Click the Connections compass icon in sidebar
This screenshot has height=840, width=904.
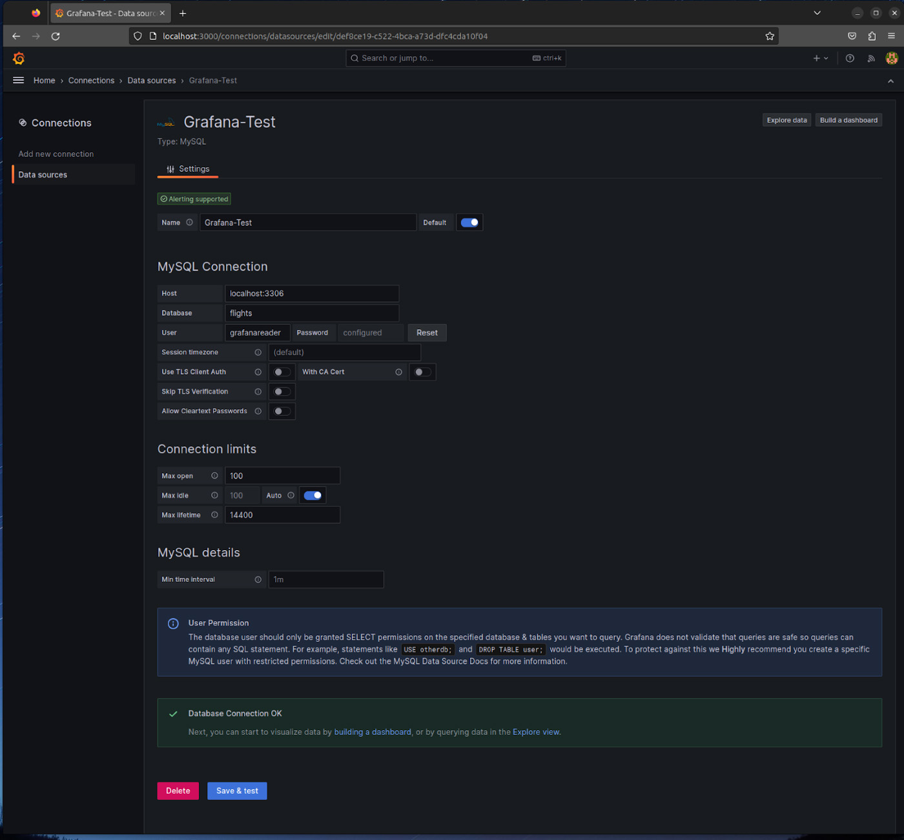23,123
